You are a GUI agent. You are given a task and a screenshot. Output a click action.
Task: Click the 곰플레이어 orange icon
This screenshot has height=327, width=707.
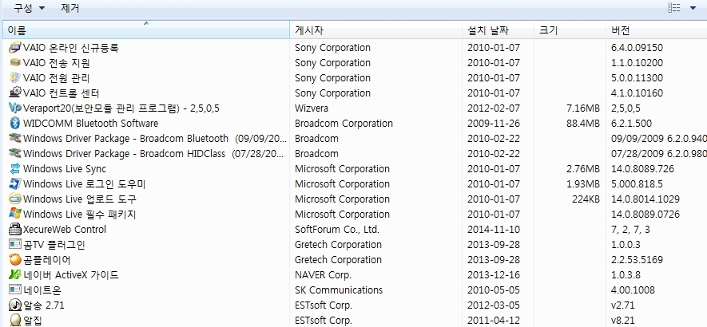pos(14,260)
